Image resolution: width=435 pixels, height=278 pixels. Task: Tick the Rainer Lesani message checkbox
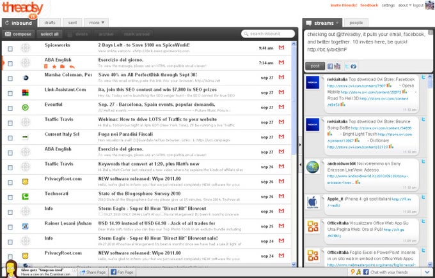10,227
